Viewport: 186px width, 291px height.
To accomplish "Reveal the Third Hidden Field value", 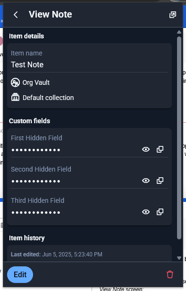I will tap(146, 212).
